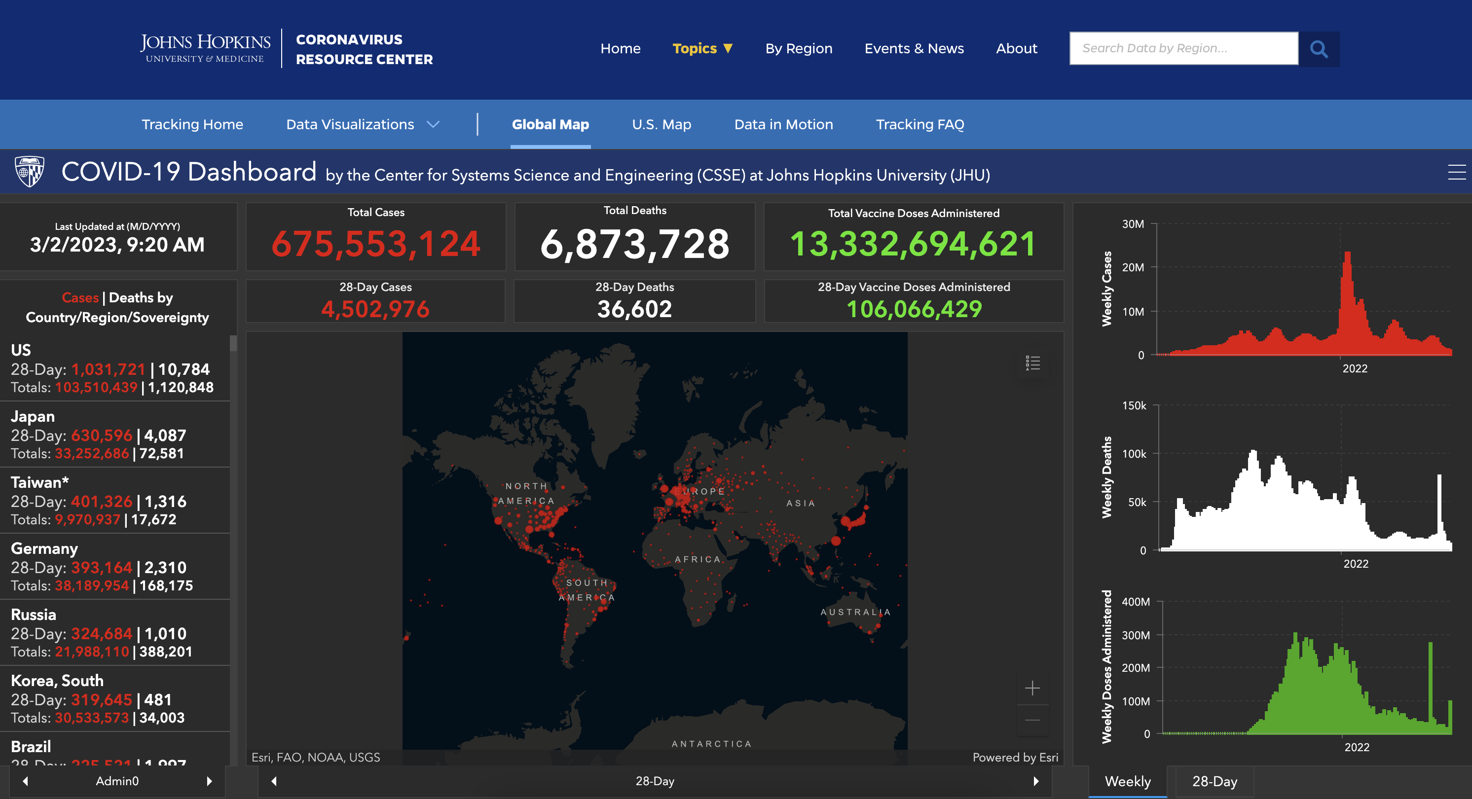The image size is (1472, 799).
Task: Click the JHU shield logo
Action: tap(29, 172)
